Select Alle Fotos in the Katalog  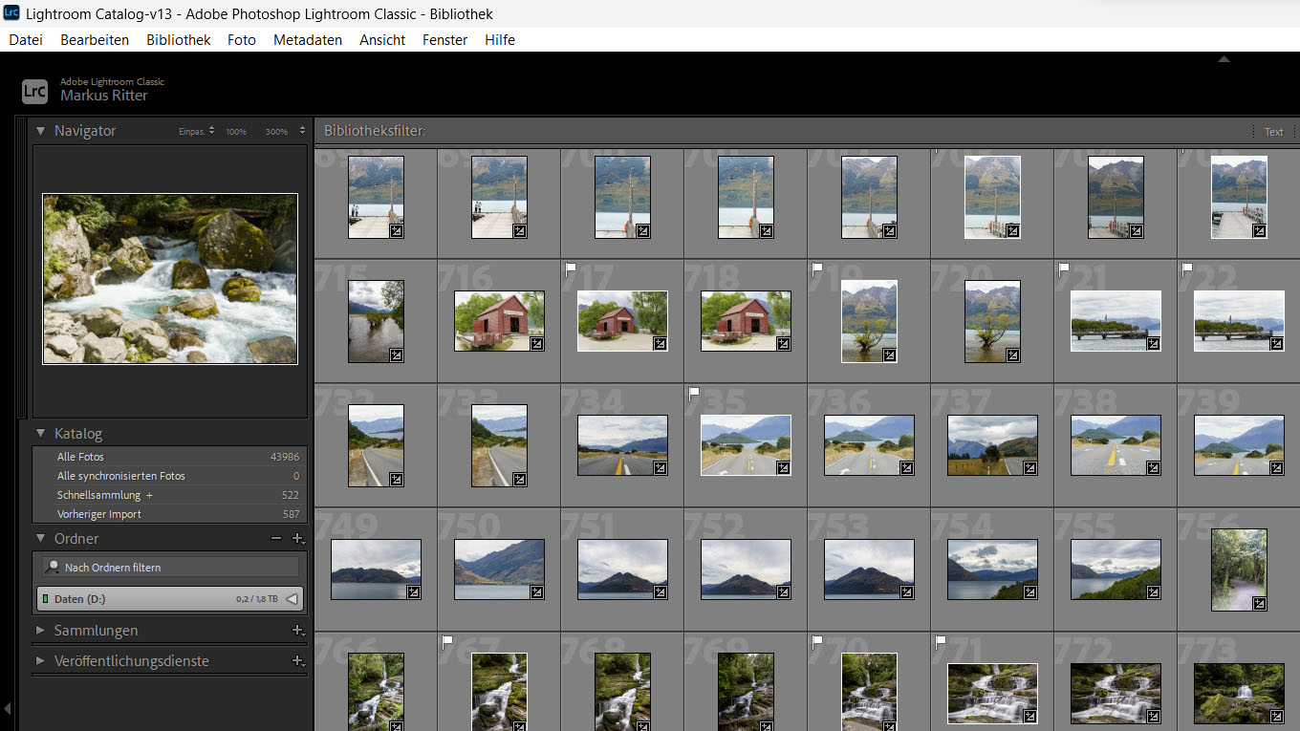(x=80, y=457)
